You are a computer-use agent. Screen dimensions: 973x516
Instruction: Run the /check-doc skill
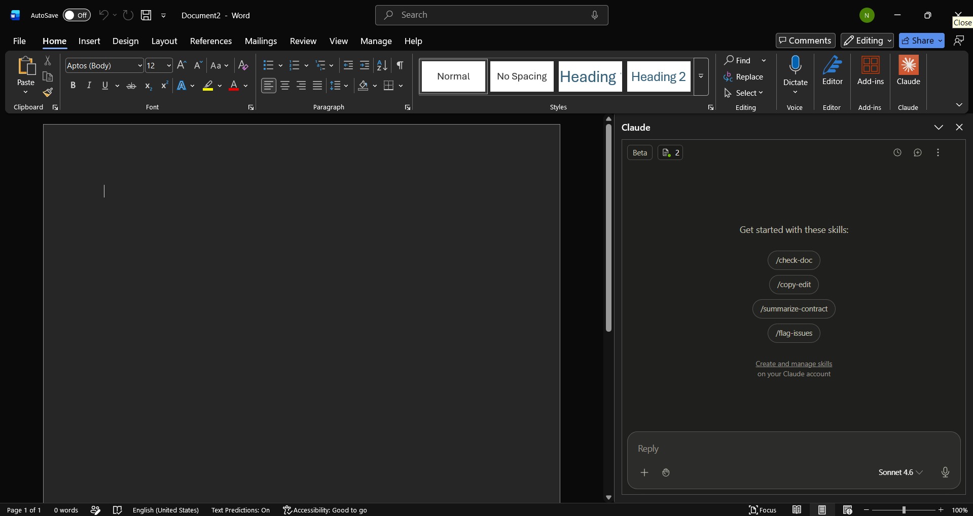pos(794,260)
